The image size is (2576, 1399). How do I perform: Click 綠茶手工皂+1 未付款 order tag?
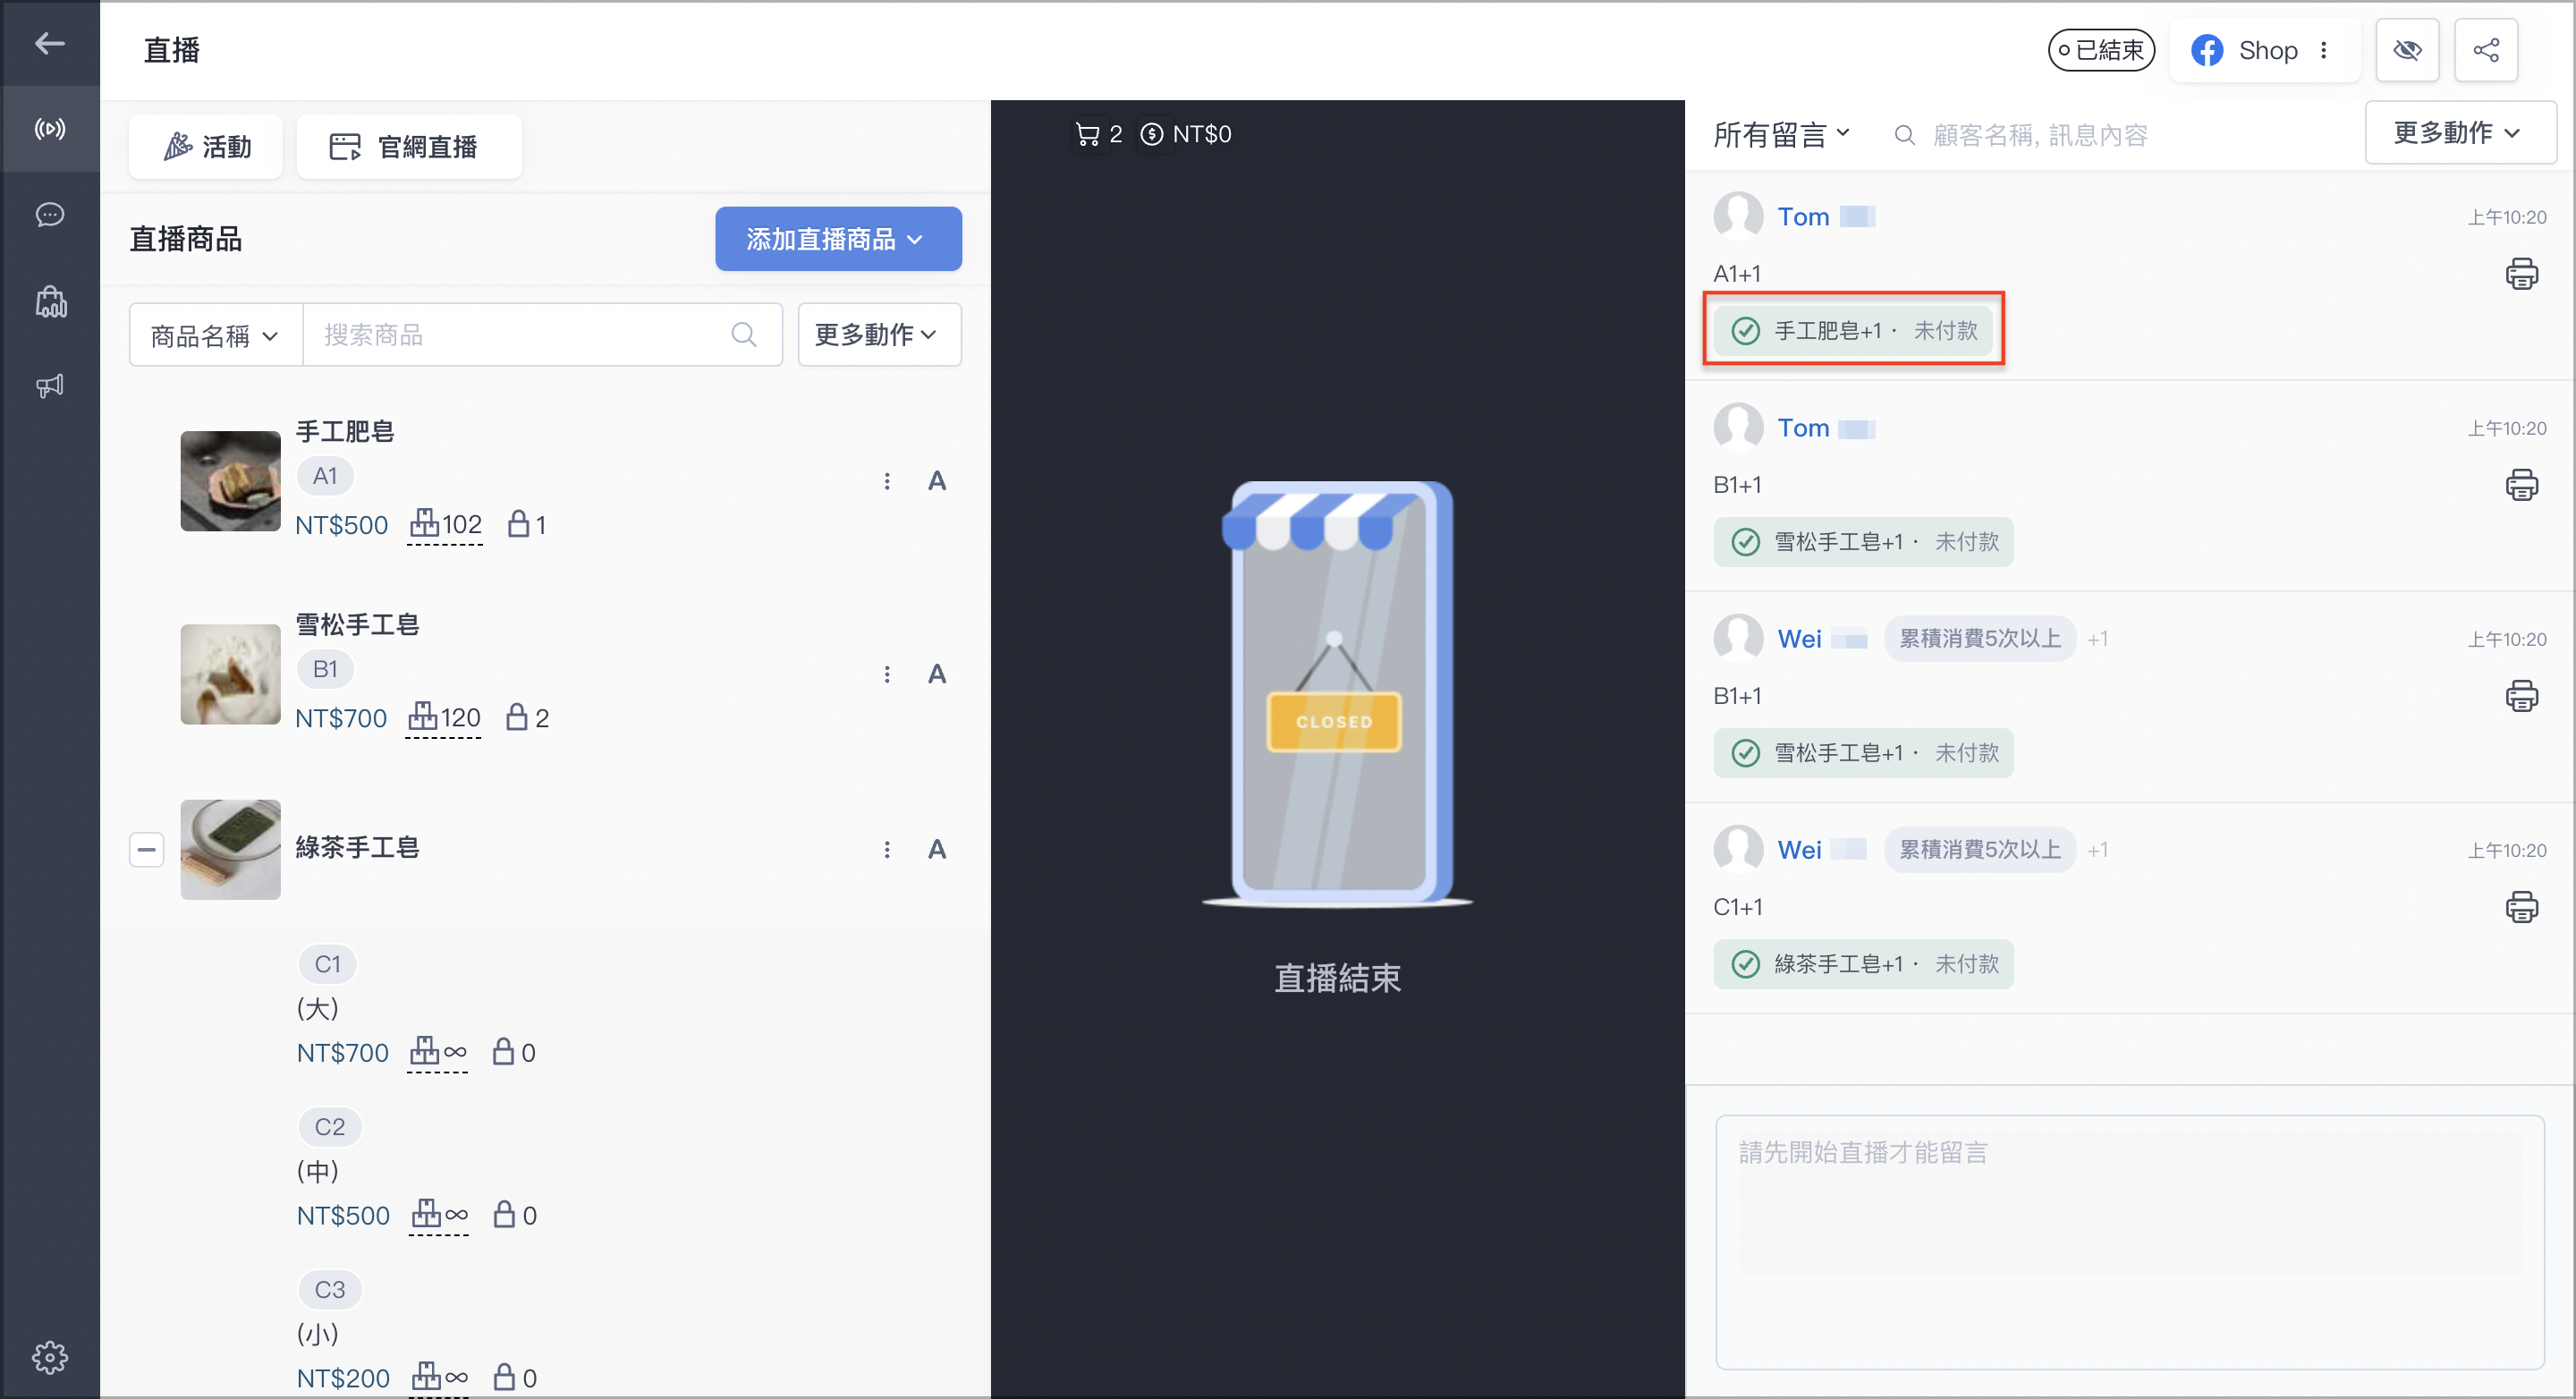(1863, 963)
